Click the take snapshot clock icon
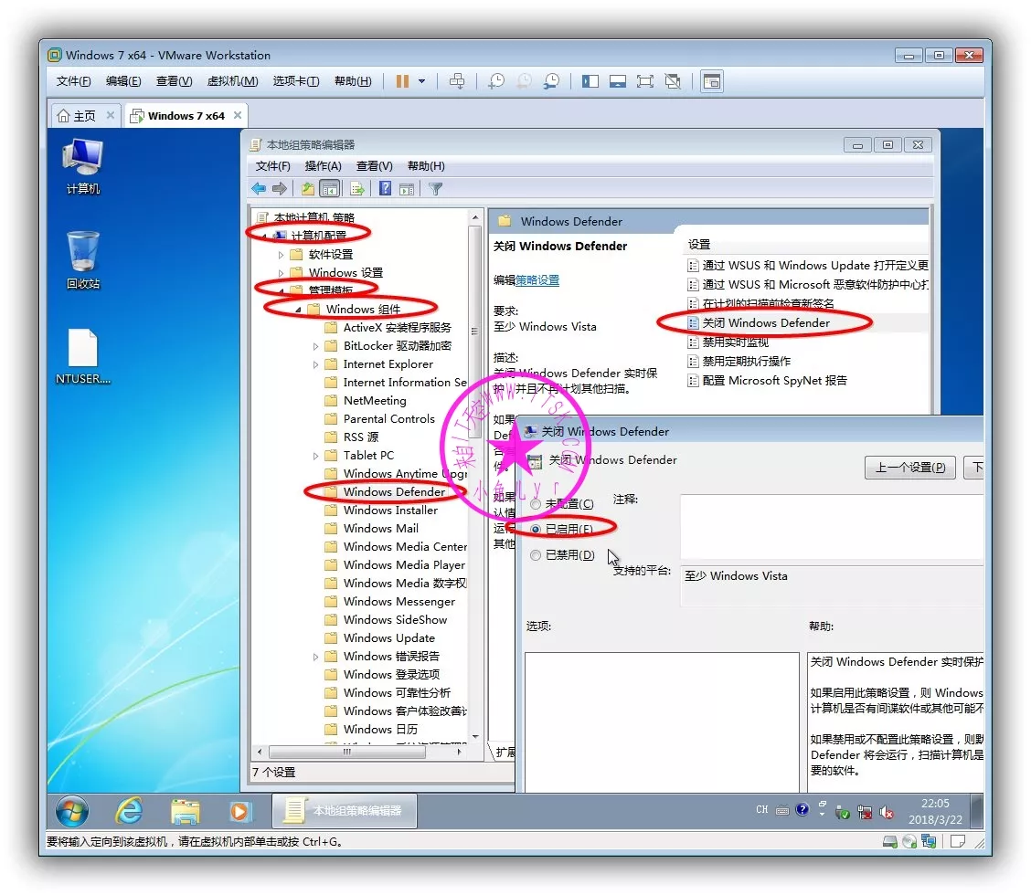Image resolution: width=1031 pixels, height=895 pixels. [x=495, y=81]
